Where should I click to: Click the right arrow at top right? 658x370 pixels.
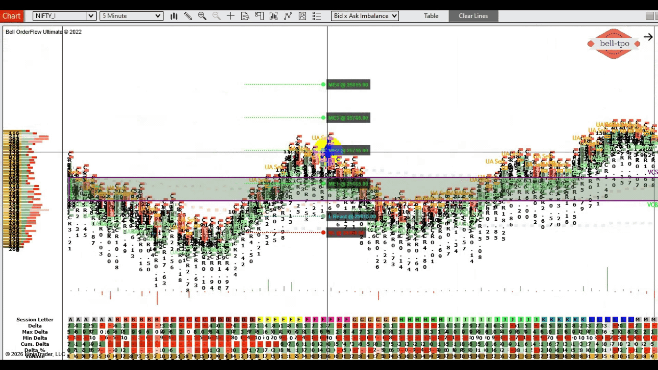point(648,37)
